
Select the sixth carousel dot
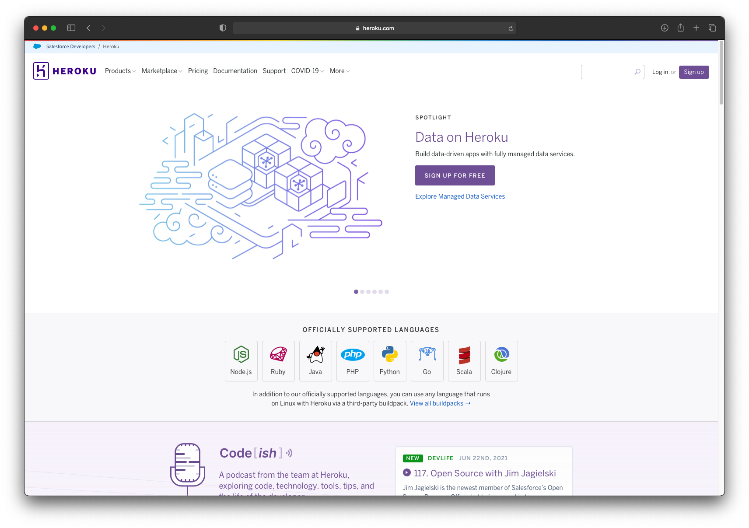coord(387,292)
